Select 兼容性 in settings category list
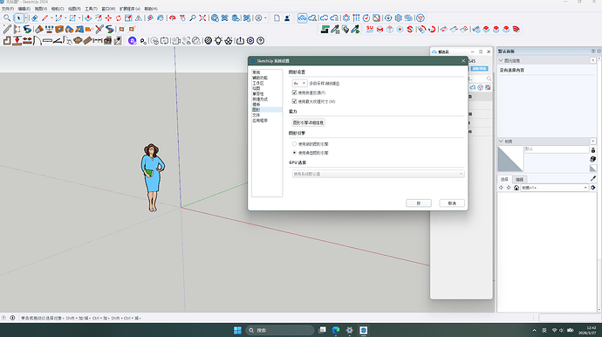 tap(258, 93)
